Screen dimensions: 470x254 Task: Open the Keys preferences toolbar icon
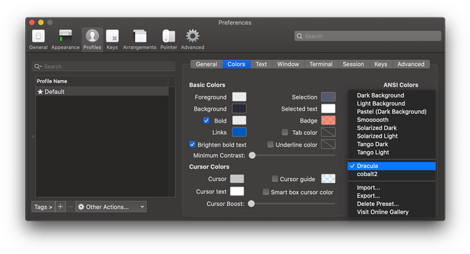(x=112, y=39)
